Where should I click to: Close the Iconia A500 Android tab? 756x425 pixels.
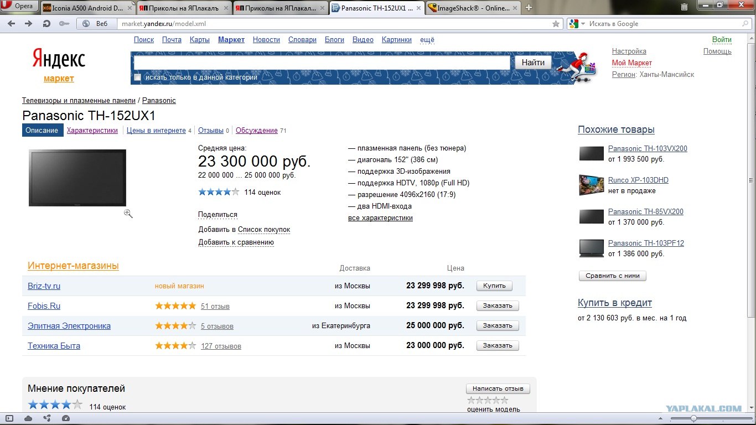pyautogui.click(x=130, y=8)
